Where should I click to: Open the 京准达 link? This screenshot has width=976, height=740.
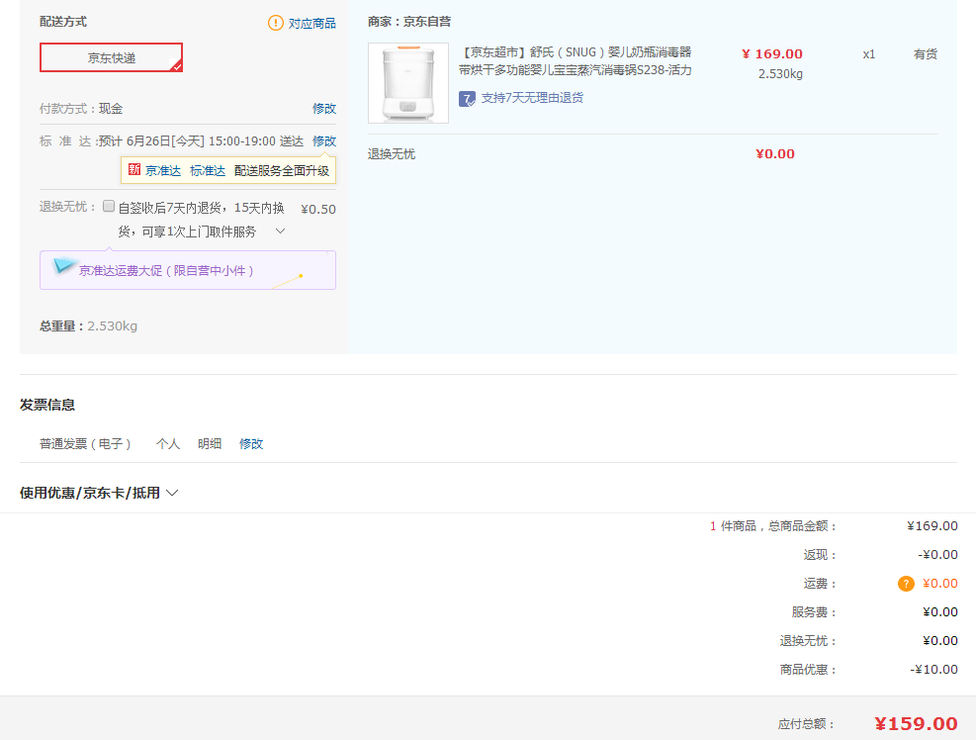tap(163, 170)
